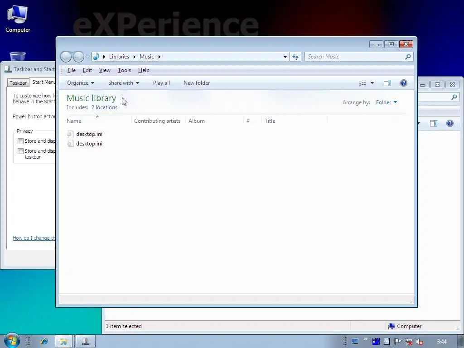
Task: Open the Share with dropdown
Action: coord(123,83)
